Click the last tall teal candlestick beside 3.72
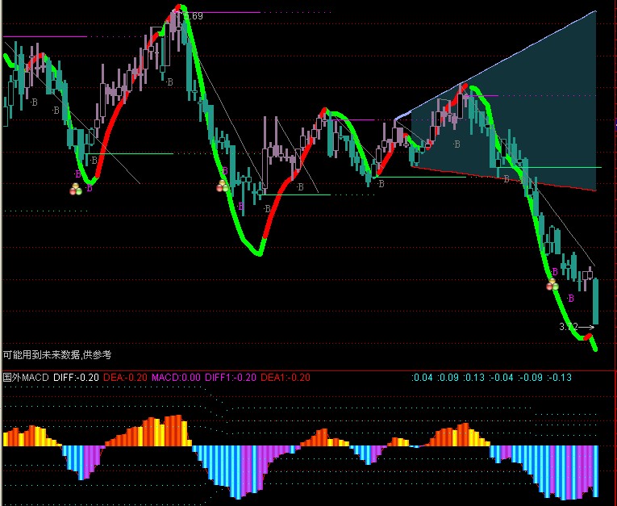617x506 pixels. [596, 301]
